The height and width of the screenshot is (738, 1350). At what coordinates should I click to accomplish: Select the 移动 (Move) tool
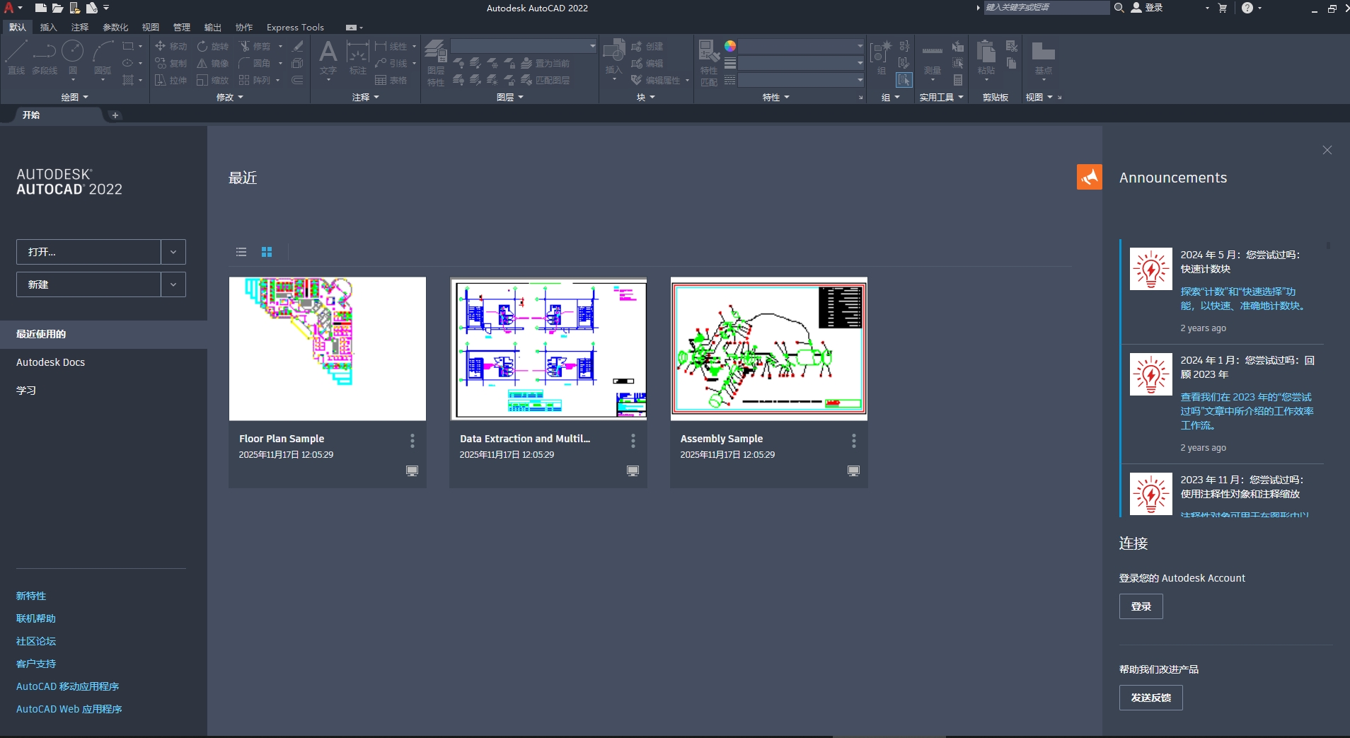tap(171, 46)
